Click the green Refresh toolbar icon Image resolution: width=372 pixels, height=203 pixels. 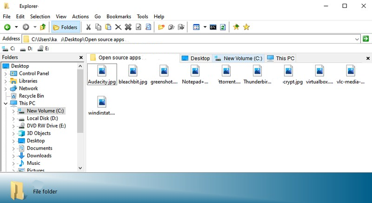click(223, 27)
